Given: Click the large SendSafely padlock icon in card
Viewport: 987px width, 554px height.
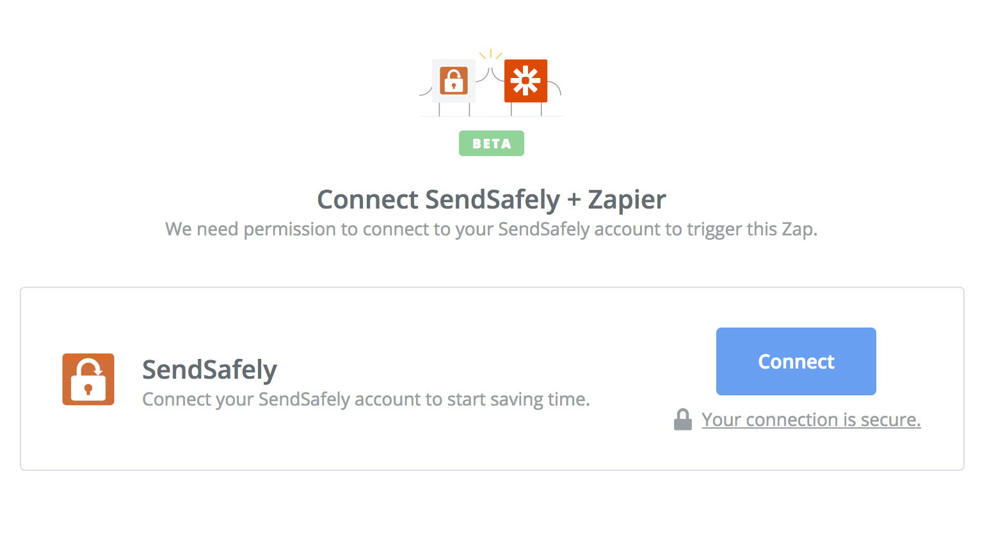Looking at the screenshot, I should [88, 379].
